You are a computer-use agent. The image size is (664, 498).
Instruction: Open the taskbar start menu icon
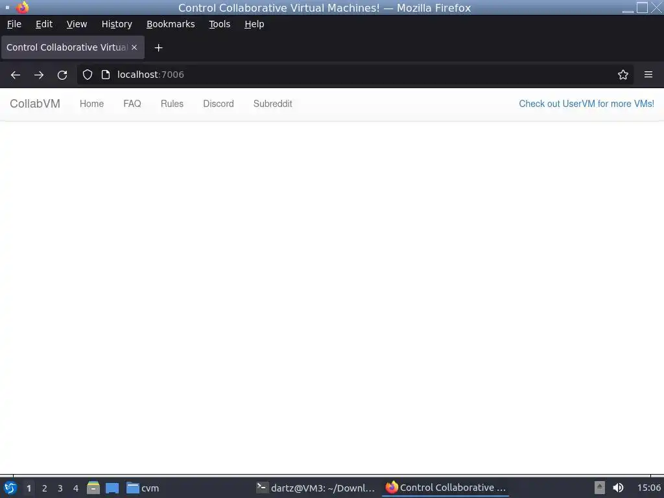pyautogui.click(x=10, y=488)
